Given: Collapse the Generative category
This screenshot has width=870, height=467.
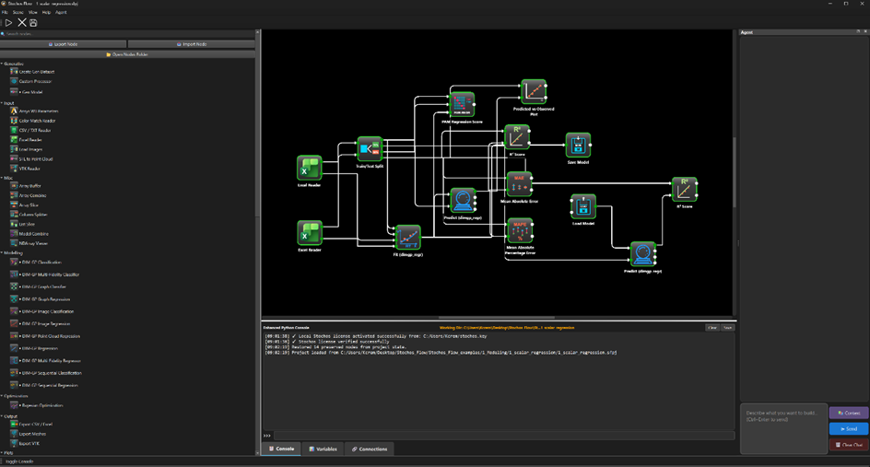Looking at the screenshot, I should click(x=3, y=64).
